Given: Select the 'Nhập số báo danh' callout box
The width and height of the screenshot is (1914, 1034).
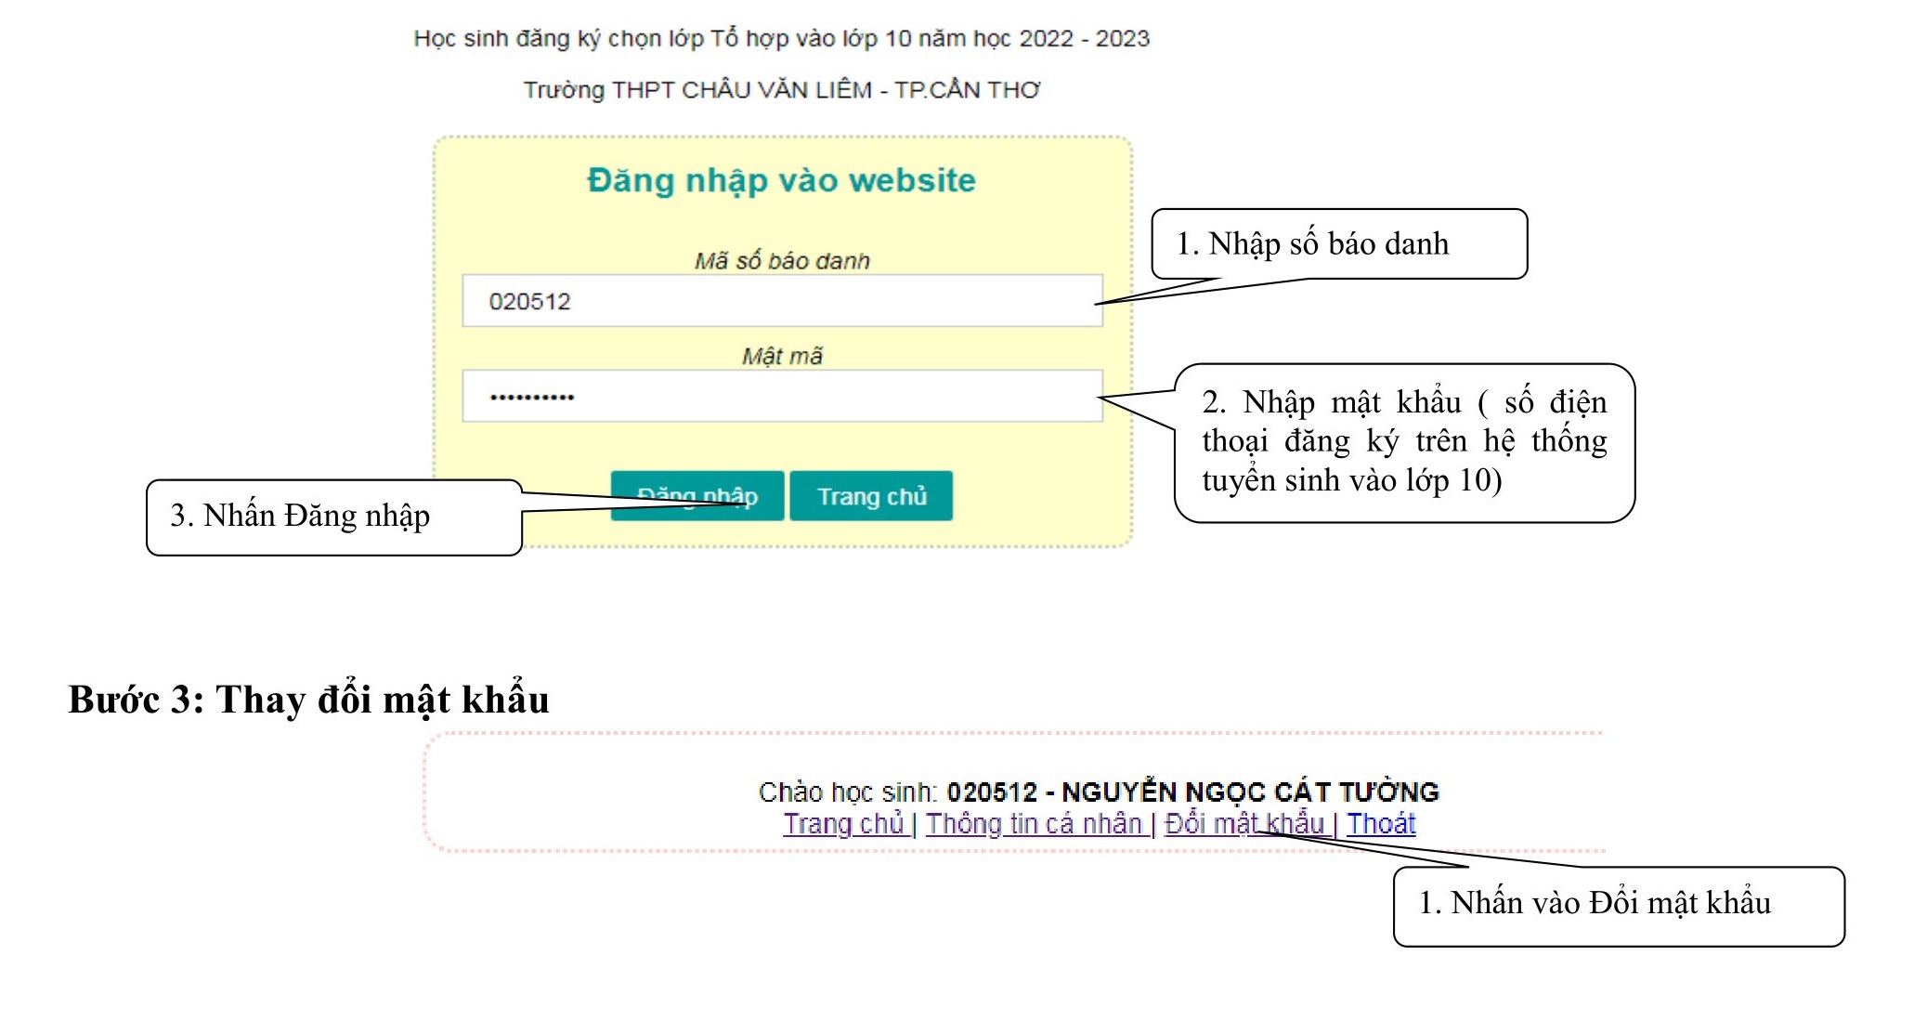Looking at the screenshot, I should [1338, 244].
